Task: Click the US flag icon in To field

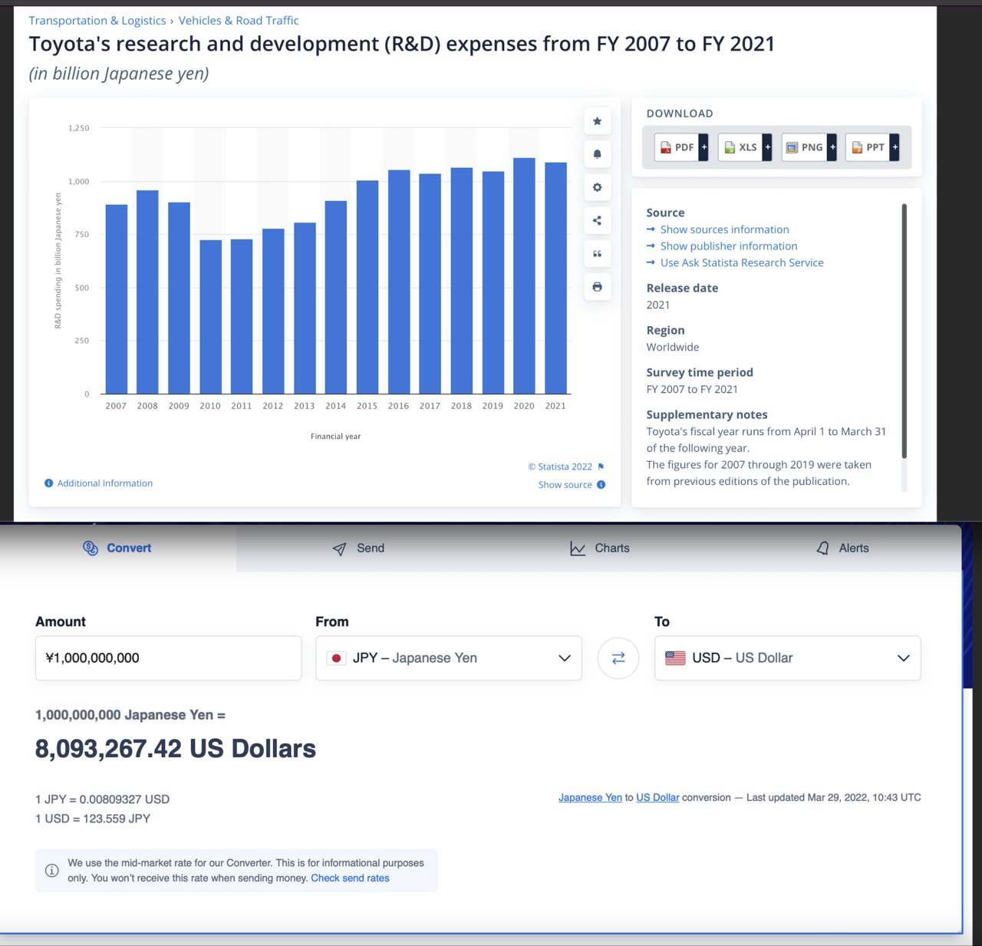Action: pyautogui.click(x=675, y=658)
